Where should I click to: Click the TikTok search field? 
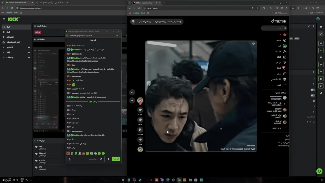274,28
